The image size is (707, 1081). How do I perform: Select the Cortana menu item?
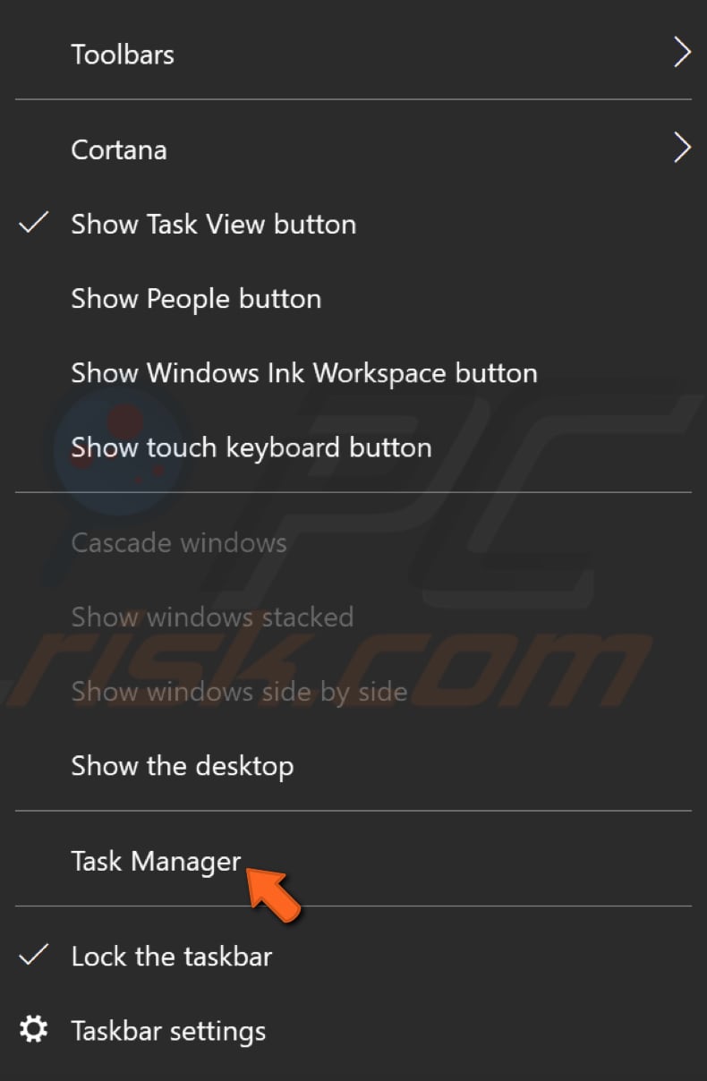pyautogui.click(x=119, y=149)
